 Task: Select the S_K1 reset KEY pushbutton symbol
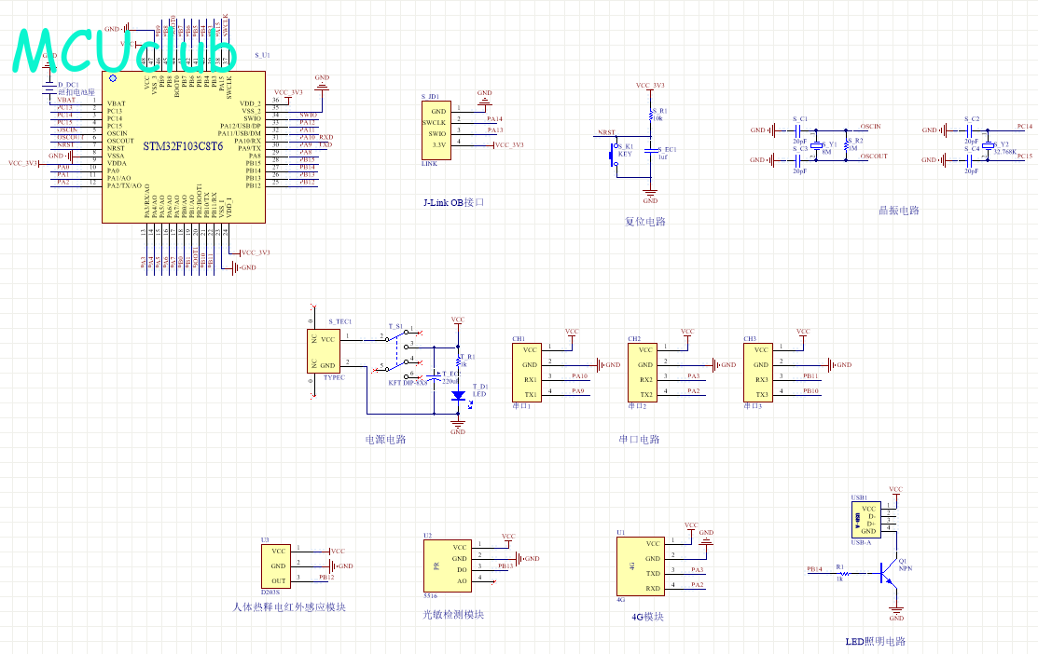pos(613,155)
